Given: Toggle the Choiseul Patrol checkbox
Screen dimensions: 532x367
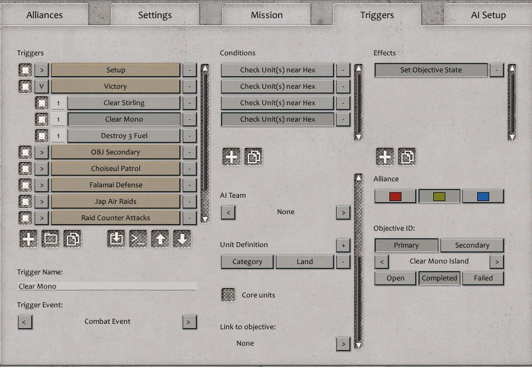Looking at the screenshot, I should (x=25, y=169).
